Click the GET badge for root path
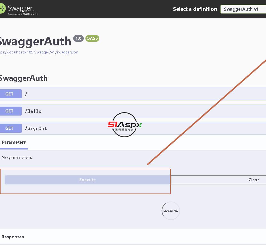The image size is (266, 245). (x=11, y=94)
